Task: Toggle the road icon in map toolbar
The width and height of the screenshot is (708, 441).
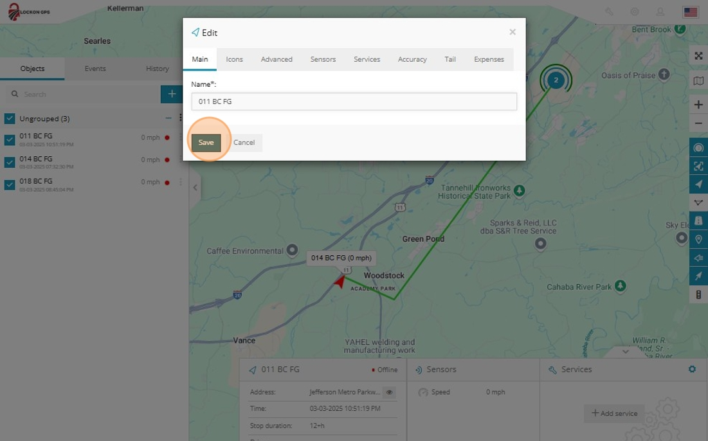Action: (698, 221)
